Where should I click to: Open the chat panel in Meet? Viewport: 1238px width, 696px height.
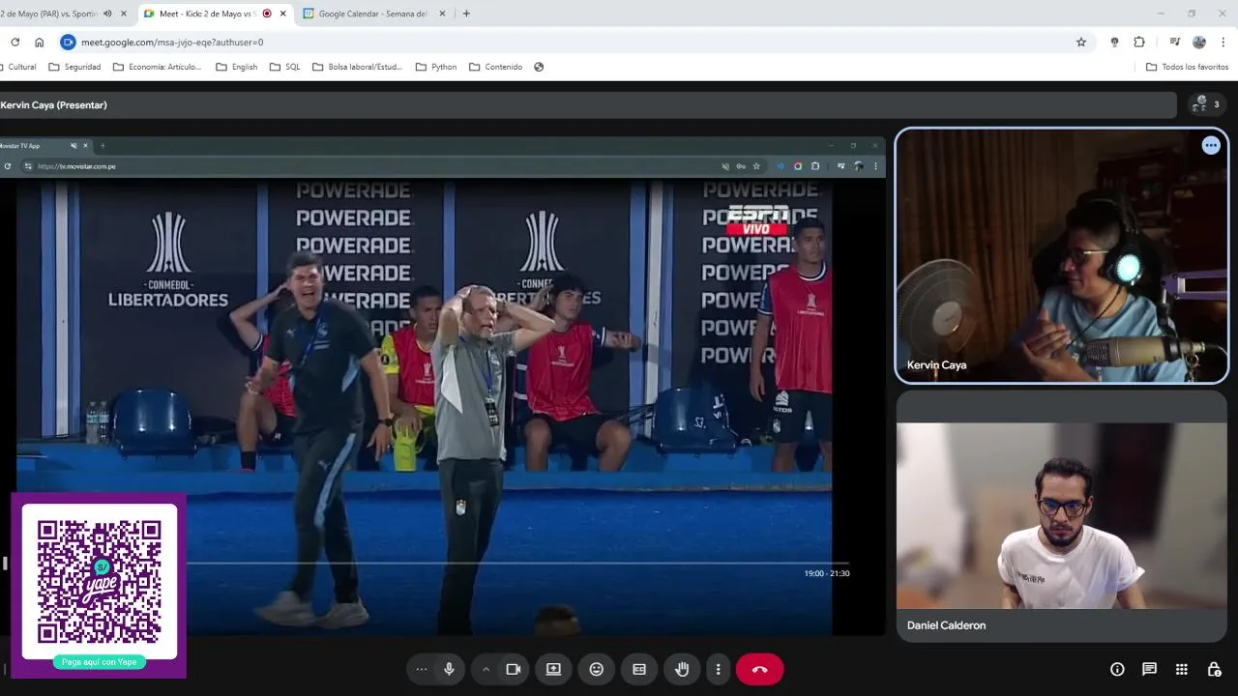[1149, 669]
